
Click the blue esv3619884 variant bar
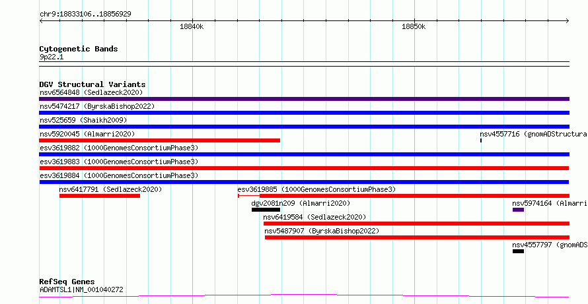[304, 182]
